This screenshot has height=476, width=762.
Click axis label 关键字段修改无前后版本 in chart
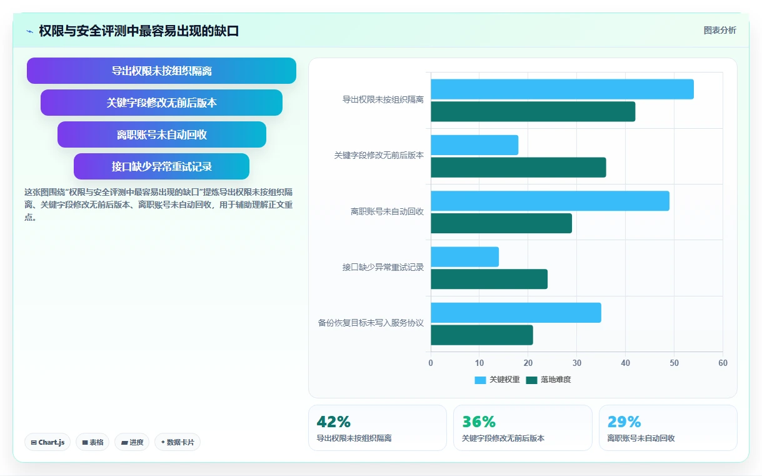[379, 156]
